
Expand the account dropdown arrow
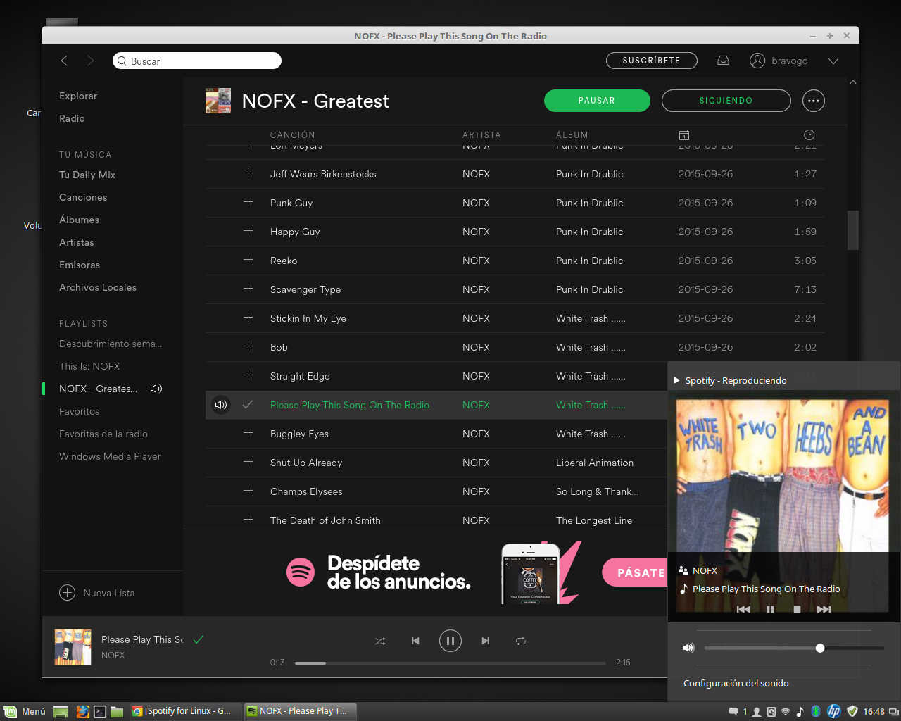(x=833, y=61)
